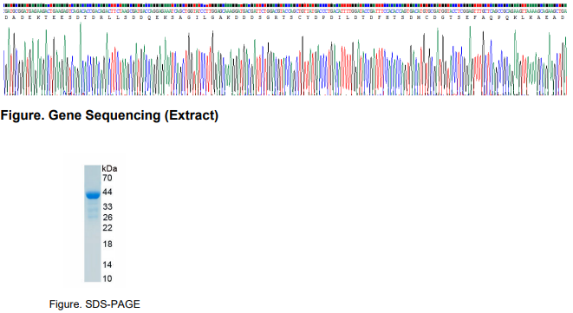Click the nucleotide sequence text row
Image resolution: width=573 pixels, height=313 pixels.
tap(285, 11)
